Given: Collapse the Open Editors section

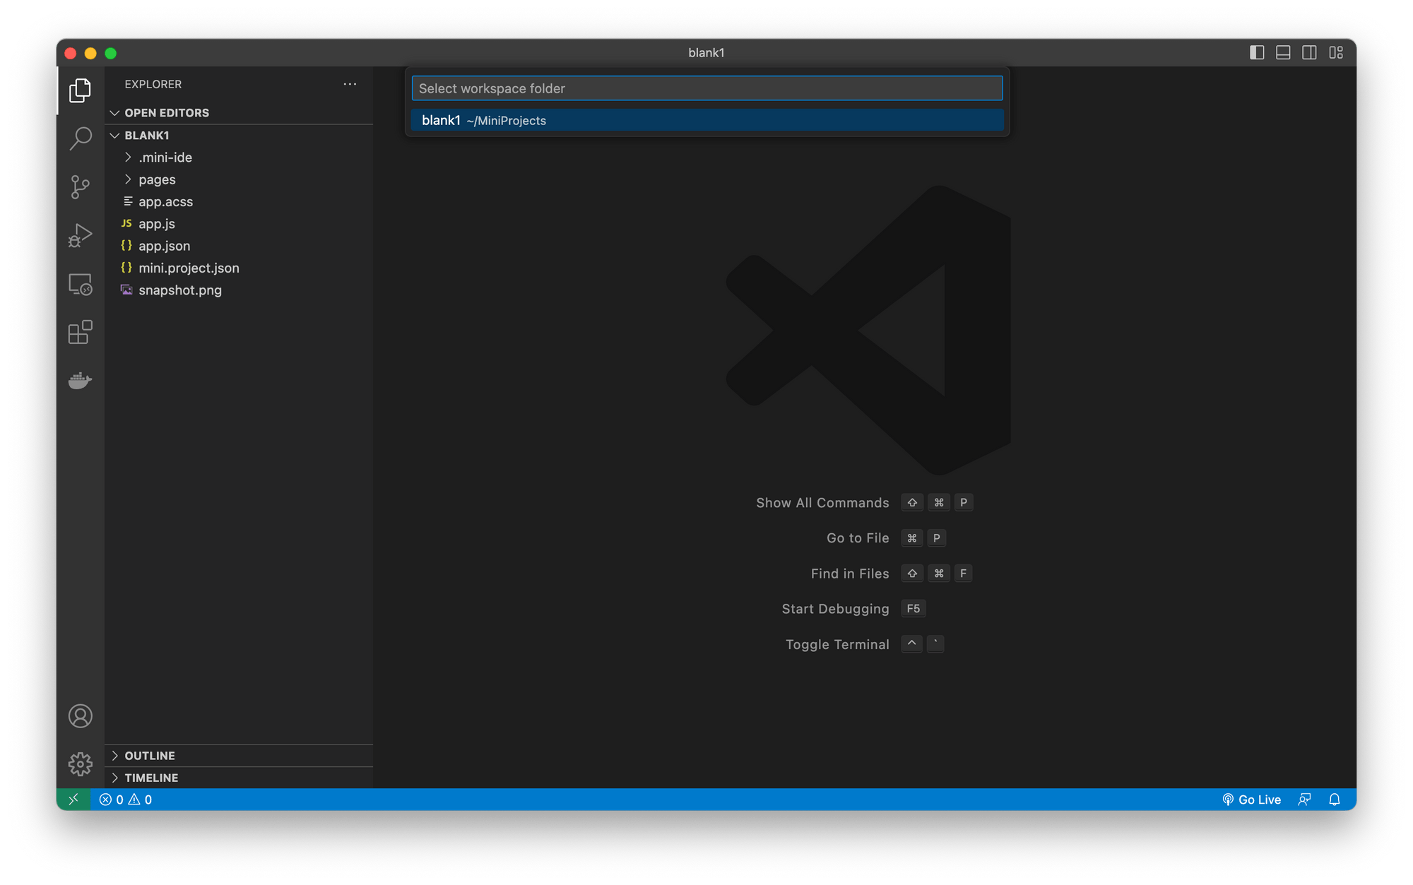Looking at the screenshot, I should 239,113.
